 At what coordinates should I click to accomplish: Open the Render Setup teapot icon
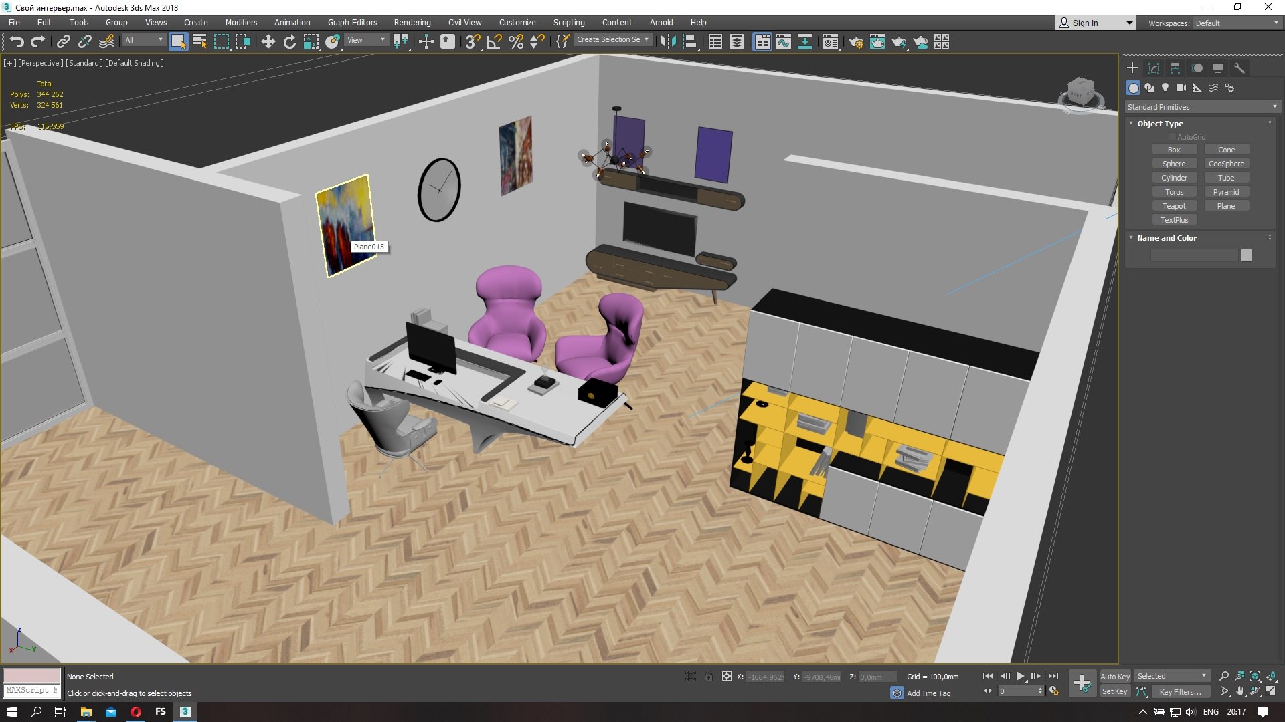(x=855, y=42)
